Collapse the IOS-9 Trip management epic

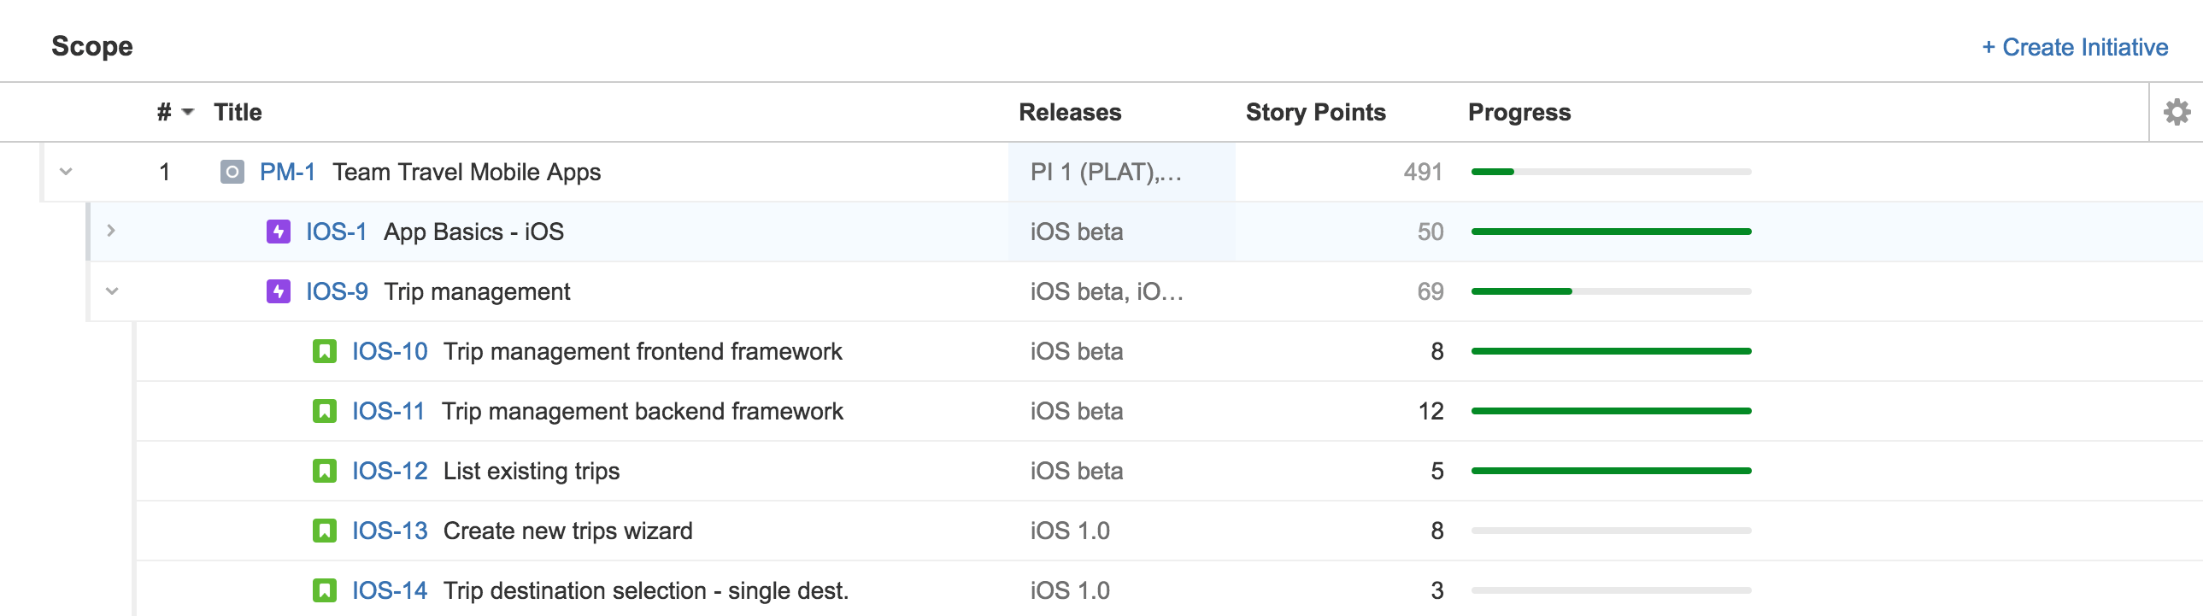pyautogui.click(x=112, y=291)
